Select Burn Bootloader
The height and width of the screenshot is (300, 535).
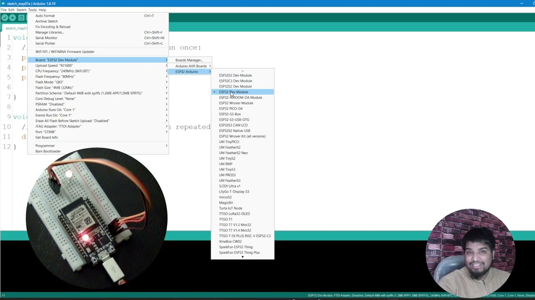[x=98, y=151]
